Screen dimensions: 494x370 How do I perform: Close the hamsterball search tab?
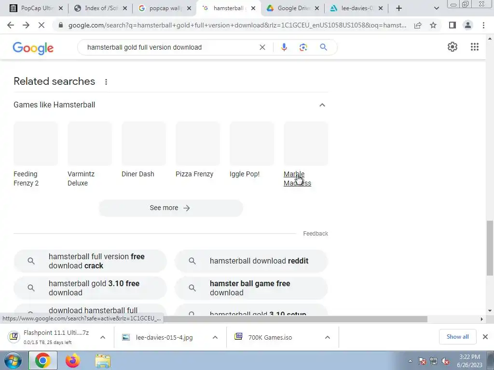pyautogui.click(x=253, y=8)
